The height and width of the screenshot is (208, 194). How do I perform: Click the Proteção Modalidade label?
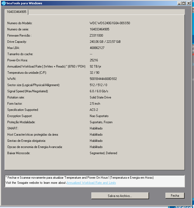pos(21,122)
